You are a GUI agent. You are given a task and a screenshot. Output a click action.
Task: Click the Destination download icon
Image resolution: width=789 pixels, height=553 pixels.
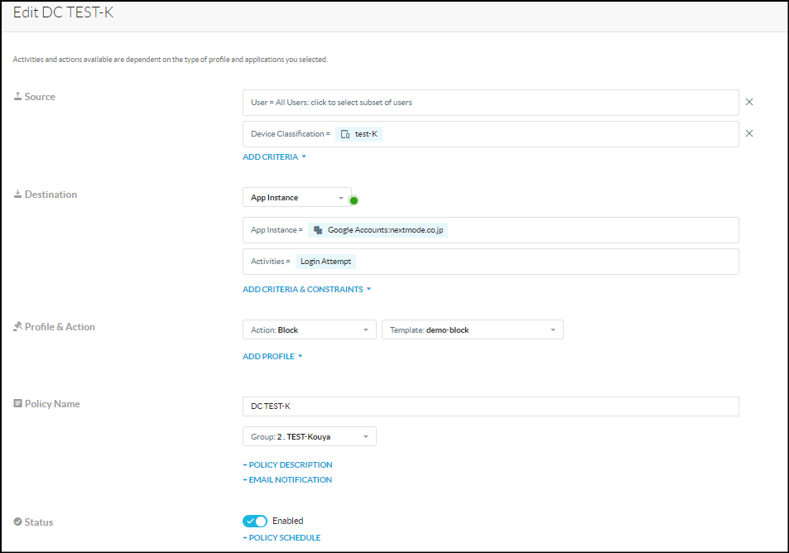17,195
